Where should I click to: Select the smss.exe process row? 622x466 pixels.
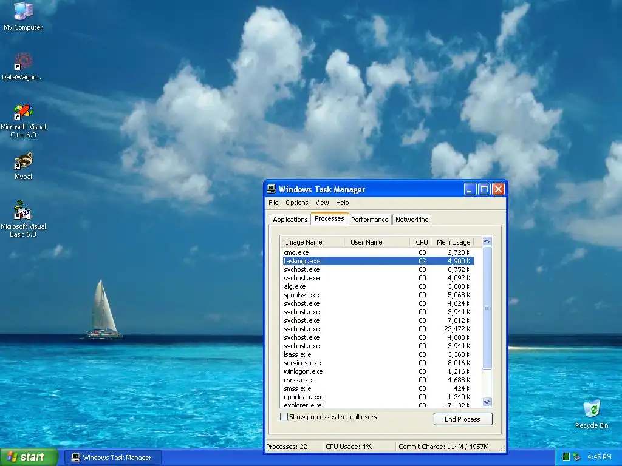tap(378, 388)
